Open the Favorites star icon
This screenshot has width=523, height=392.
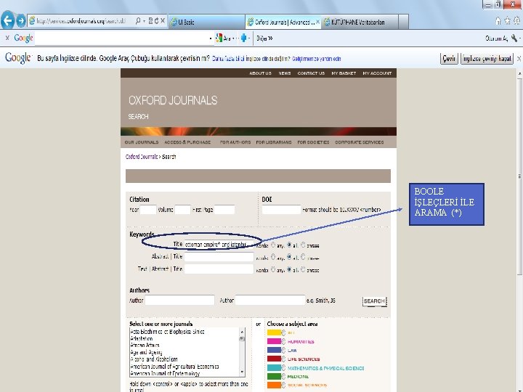click(507, 20)
